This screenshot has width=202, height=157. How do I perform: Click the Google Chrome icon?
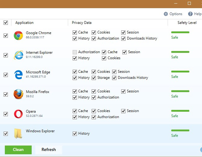[x=18, y=35]
